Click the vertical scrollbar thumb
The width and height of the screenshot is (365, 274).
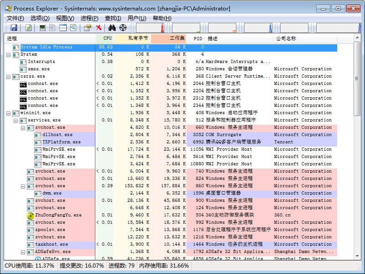click(x=357, y=79)
